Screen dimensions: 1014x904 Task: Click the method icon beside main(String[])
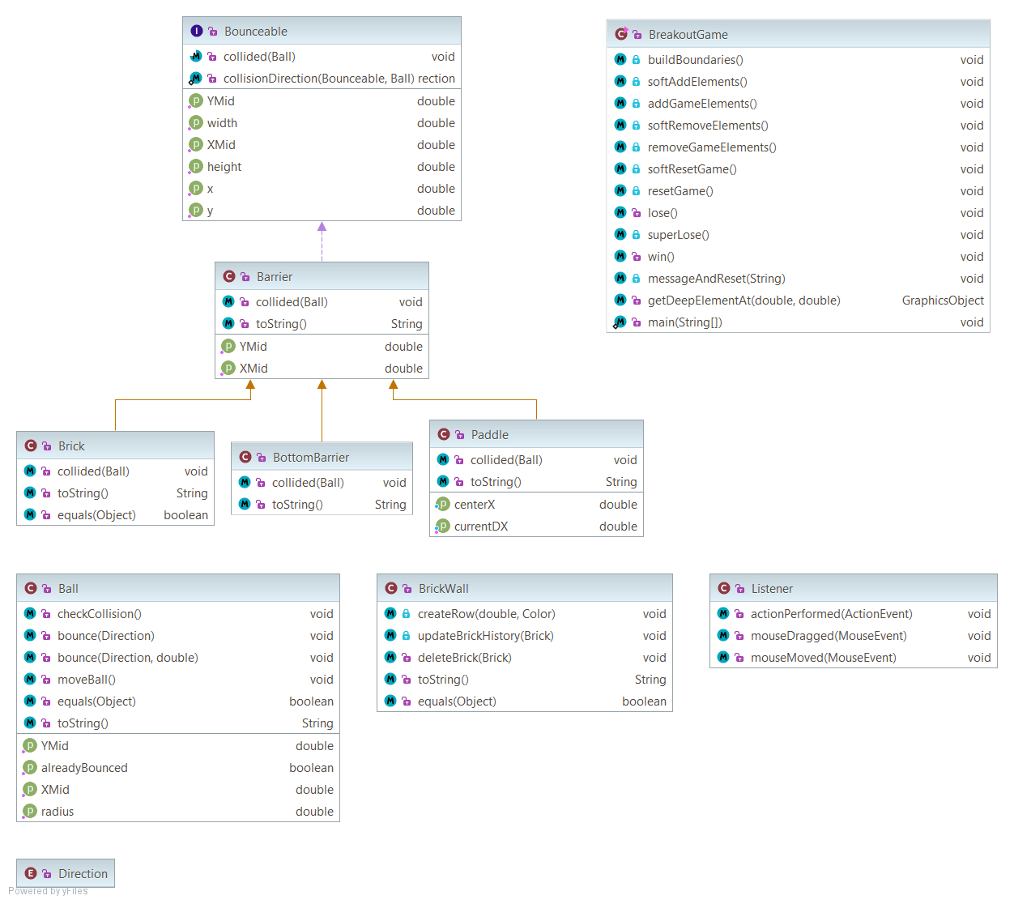click(x=620, y=322)
